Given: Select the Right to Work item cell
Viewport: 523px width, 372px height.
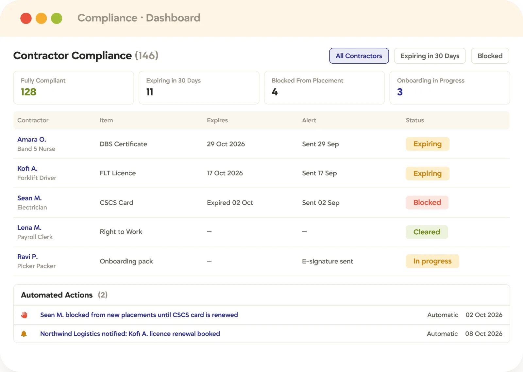Looking at the screenshot, I should click(121, 232).
